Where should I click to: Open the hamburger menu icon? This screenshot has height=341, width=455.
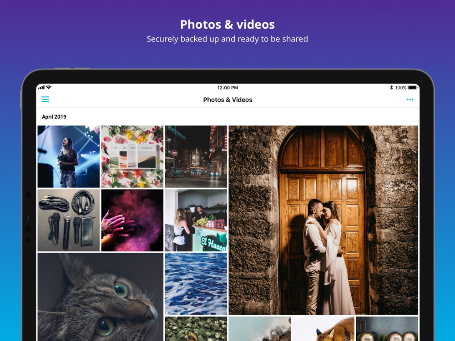pos(45,100)
